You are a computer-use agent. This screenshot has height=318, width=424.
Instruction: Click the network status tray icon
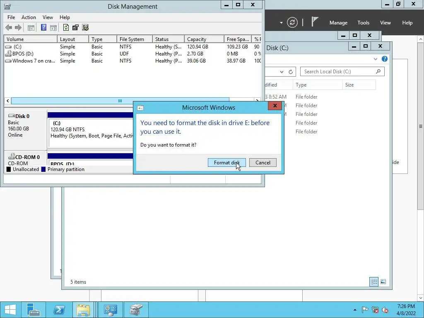pyautogui.click(x=375, y=310)
